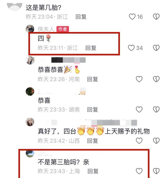Open author 侠夫人's profile avatar
This screenshot has width=167, height=178.
pyautogui.click(x=30, y=29)
